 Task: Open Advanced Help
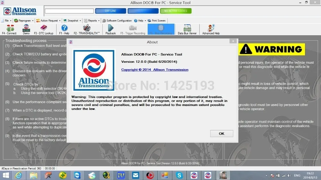[211, 29]
